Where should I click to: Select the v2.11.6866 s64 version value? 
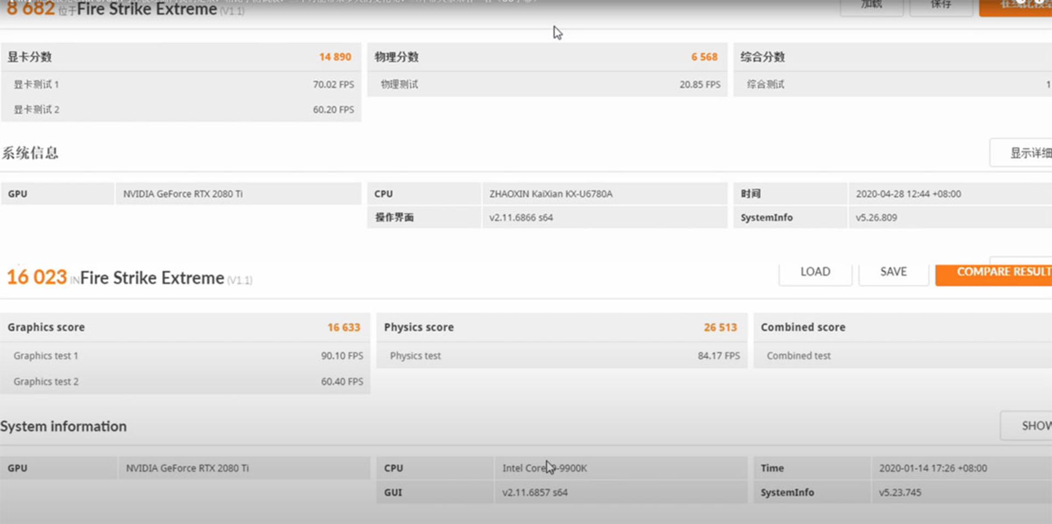click(521, 217)
